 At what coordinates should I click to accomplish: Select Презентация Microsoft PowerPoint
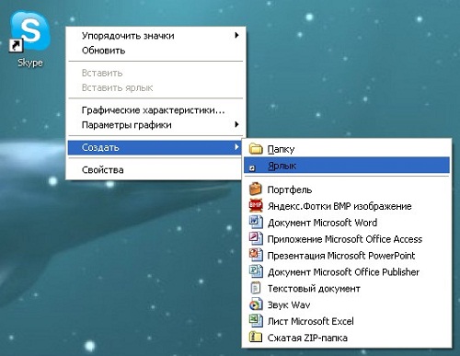(x=347, y=256)
